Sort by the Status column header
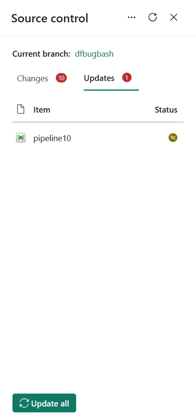 point(166,109)
